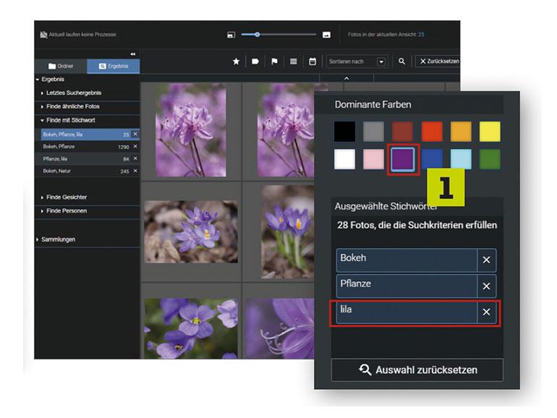Expand the Sammlungen section
Viewport: 557px width, 418px height.
(58, 239)
